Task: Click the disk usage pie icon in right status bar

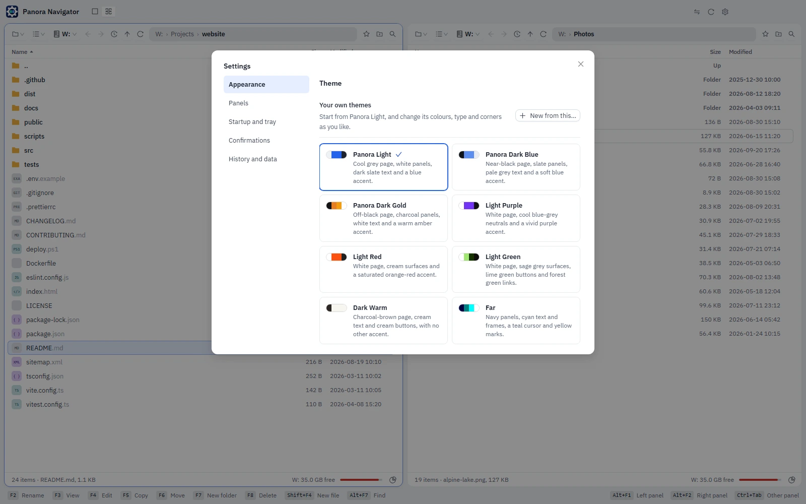Action: coord(792,480)
